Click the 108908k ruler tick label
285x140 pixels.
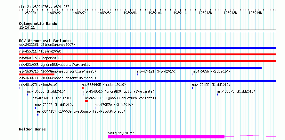(105, 13)
